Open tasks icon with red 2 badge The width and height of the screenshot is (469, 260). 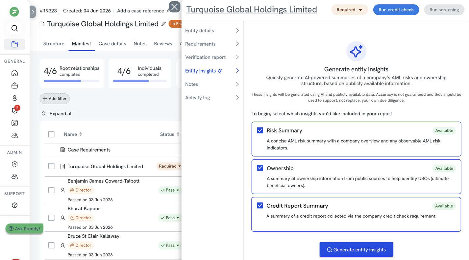tap(15, 110)
